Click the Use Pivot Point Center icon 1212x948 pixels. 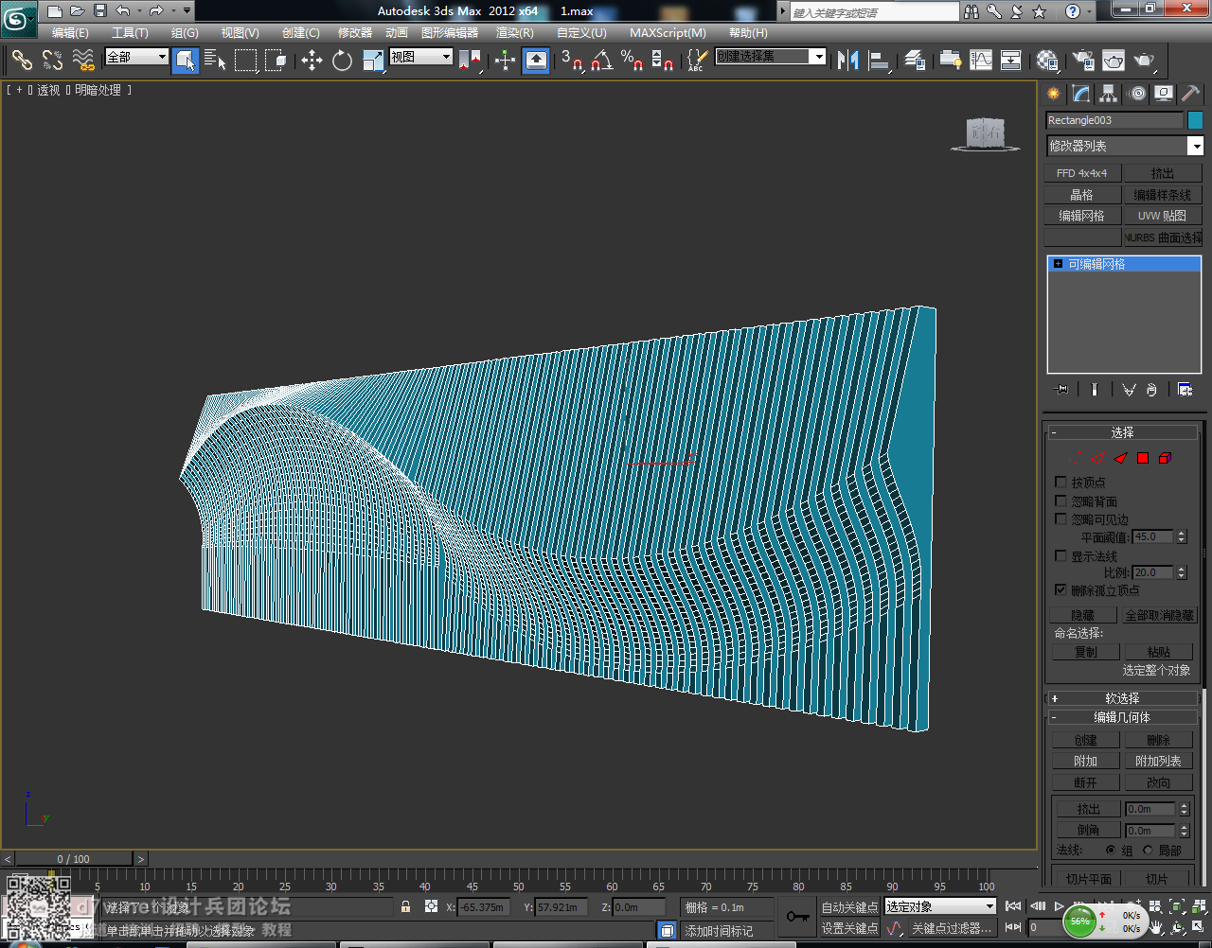tap(470, 61)
